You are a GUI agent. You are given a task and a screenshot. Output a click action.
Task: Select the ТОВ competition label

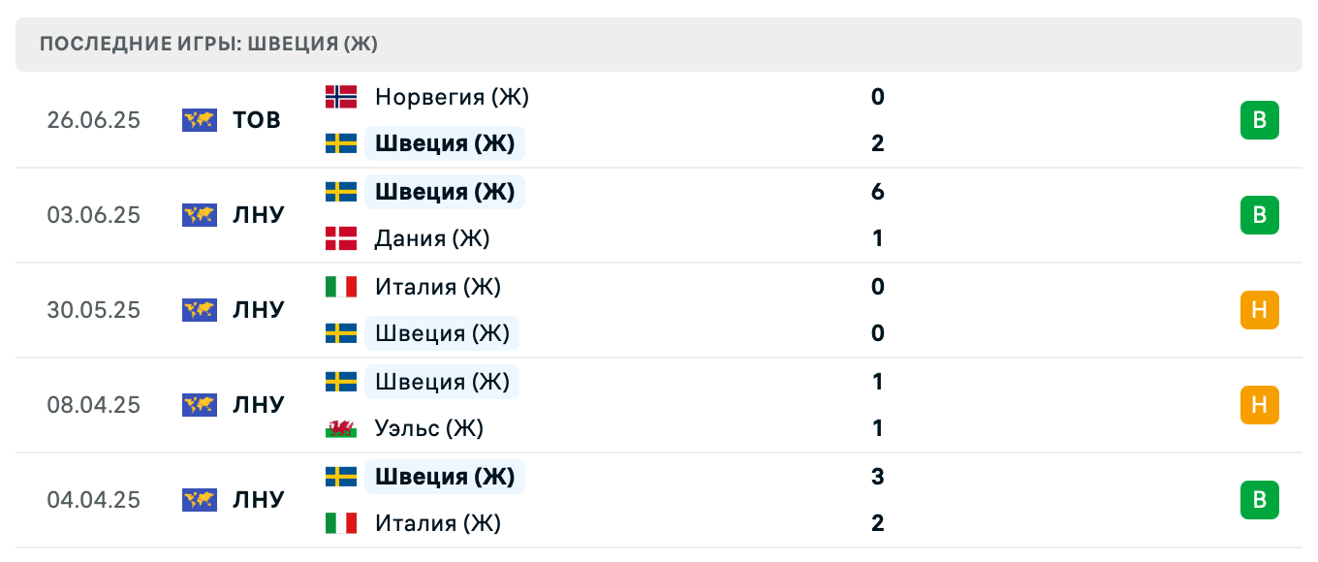pos(257,120)
